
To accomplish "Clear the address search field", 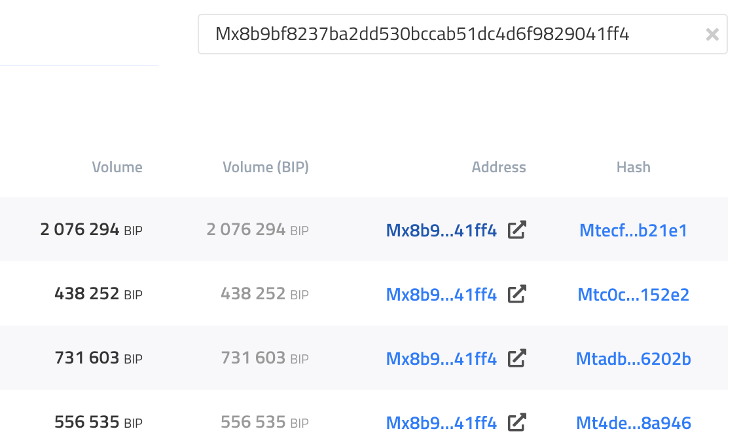I will tap(712, 35).
